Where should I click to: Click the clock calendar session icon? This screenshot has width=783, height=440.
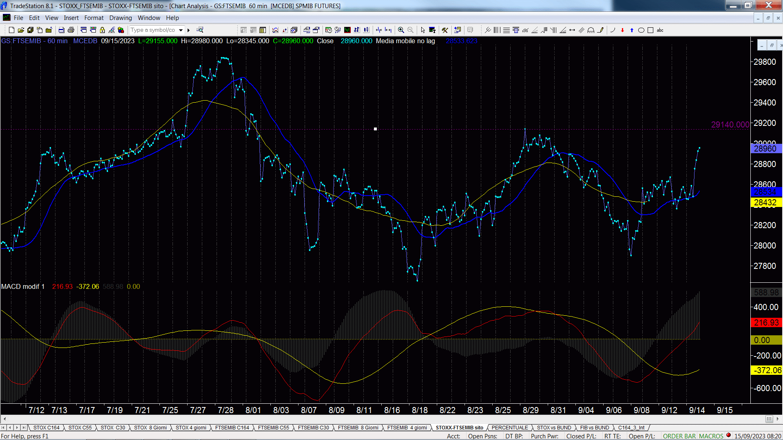[329, 30]
